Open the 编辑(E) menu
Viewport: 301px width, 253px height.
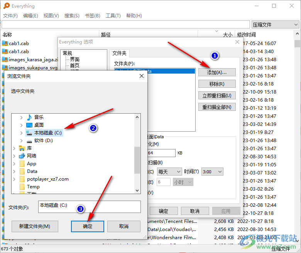point(30,15)
